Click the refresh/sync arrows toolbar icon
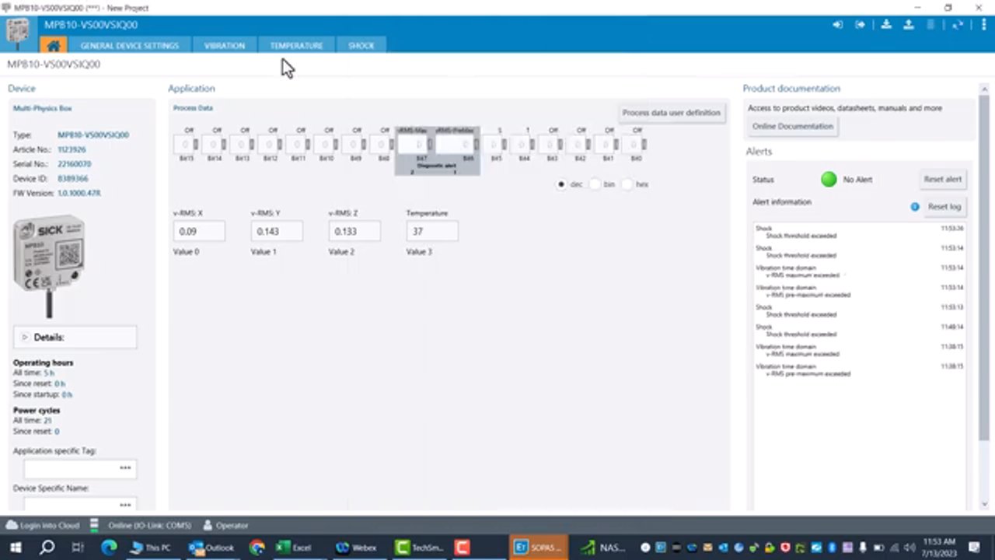This screenshot has height=560, width=995. click(x=957, y=25)
